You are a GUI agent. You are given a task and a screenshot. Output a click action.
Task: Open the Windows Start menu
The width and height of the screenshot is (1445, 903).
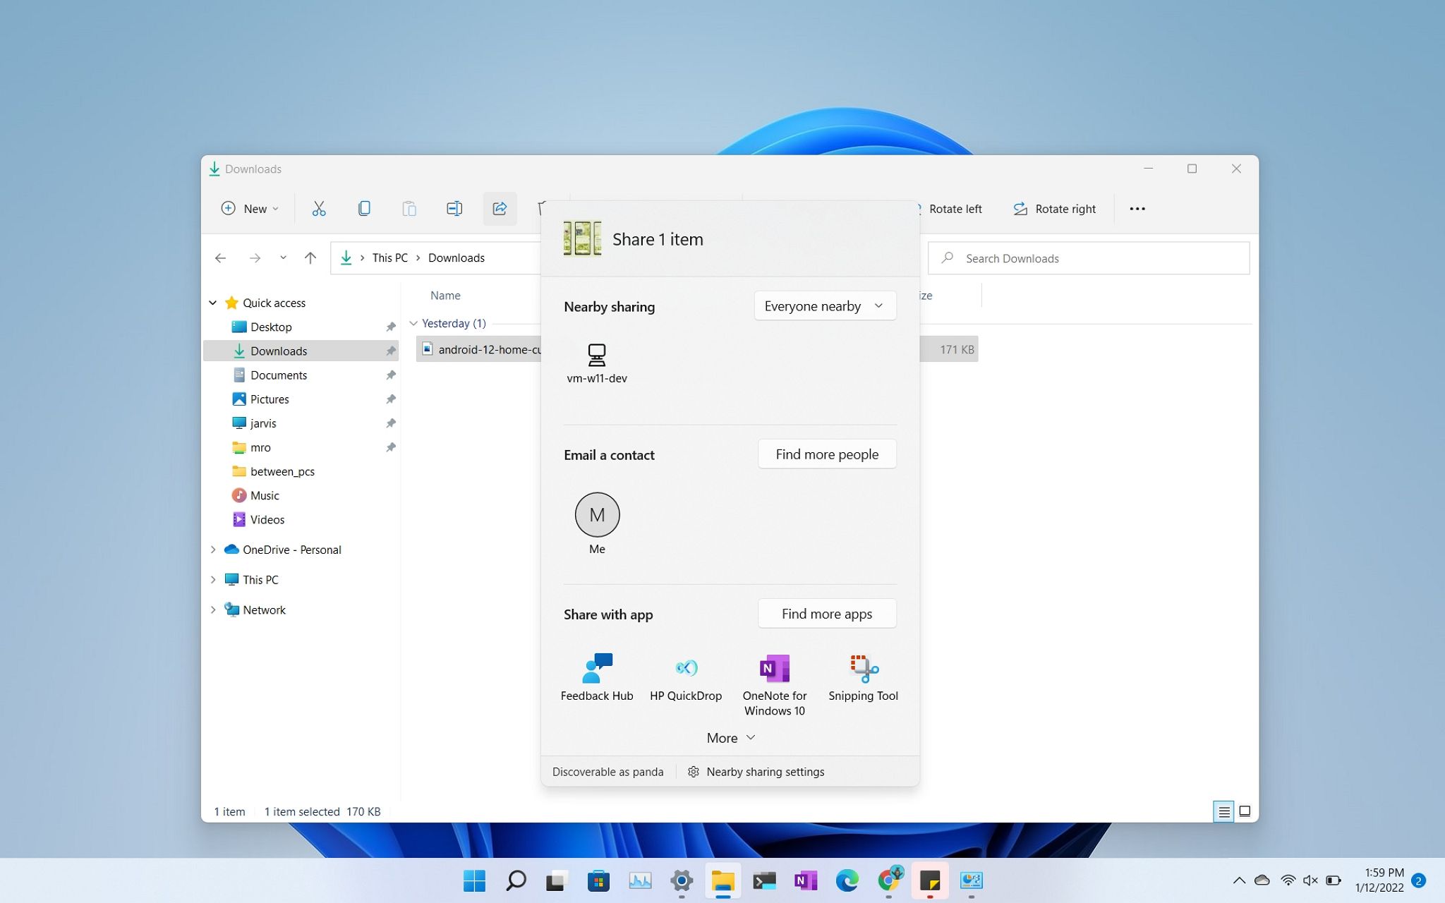click(474, 880)
